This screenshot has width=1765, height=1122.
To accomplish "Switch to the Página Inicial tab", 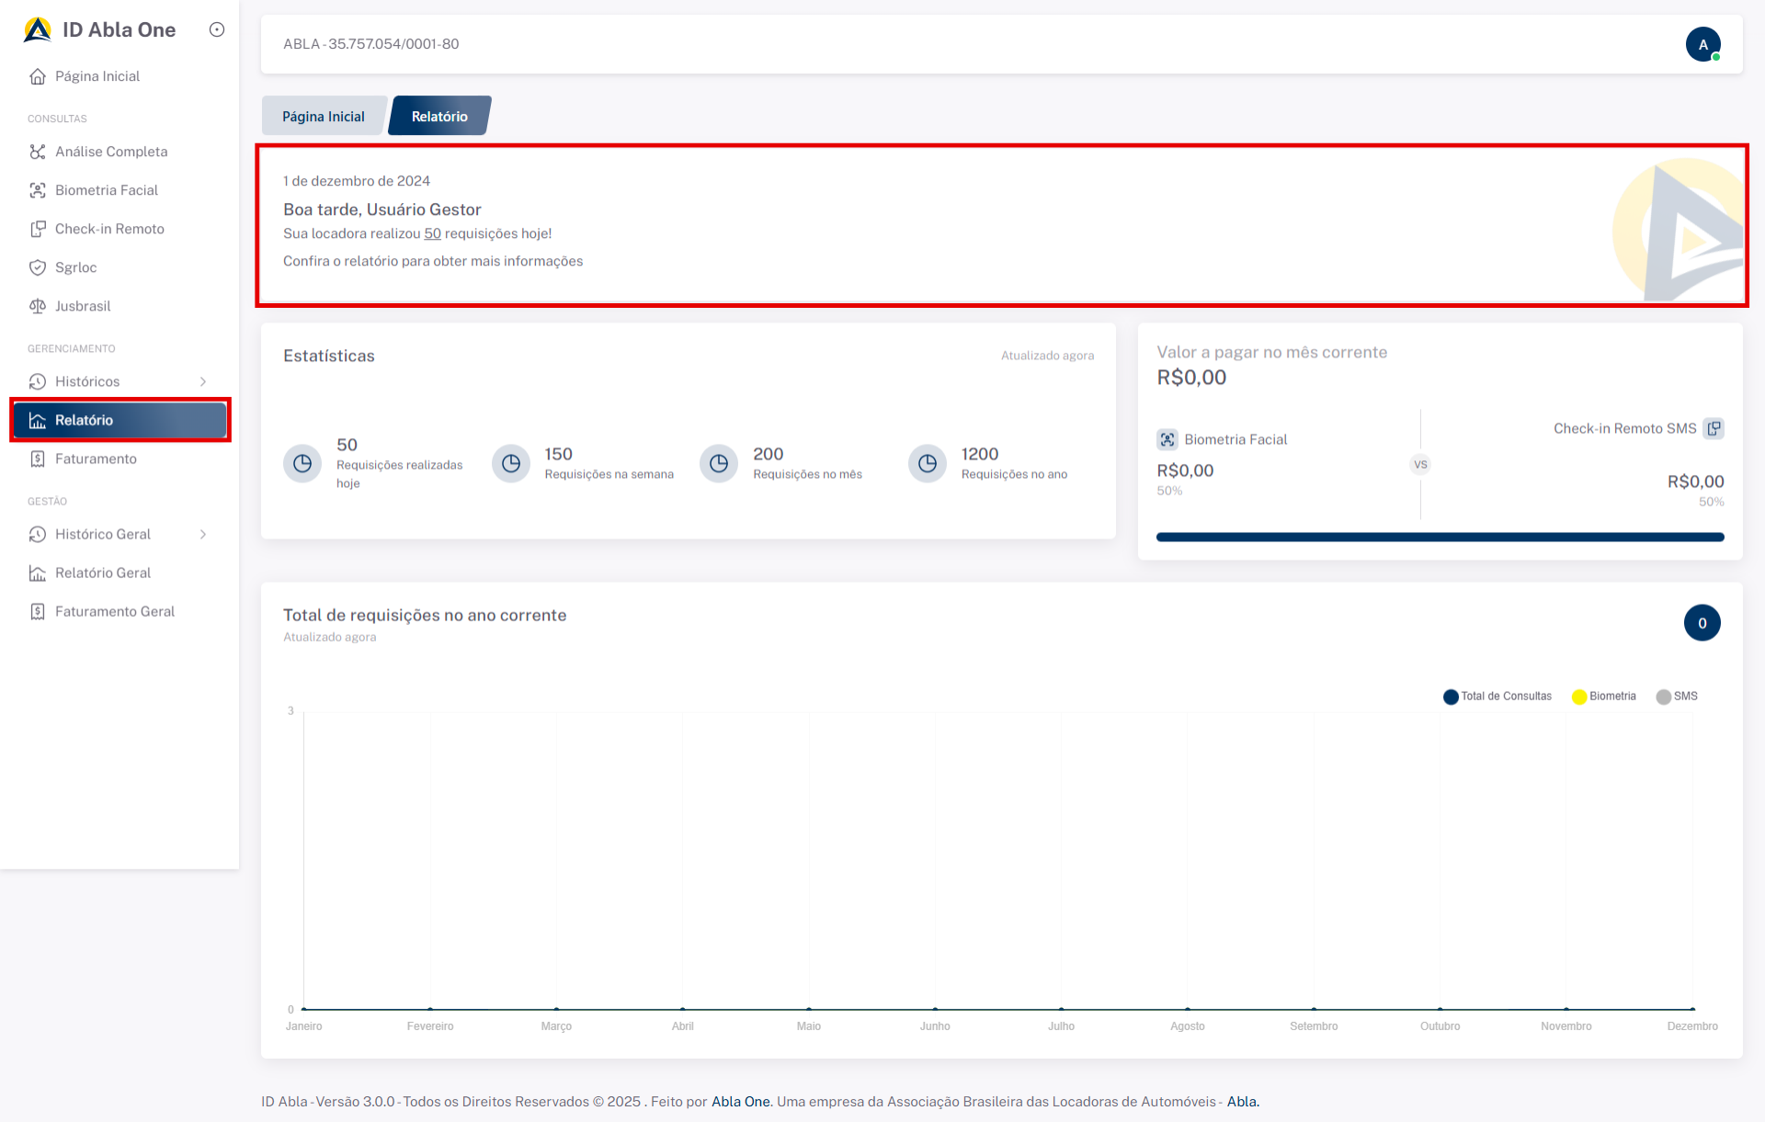I will (324, 117).
